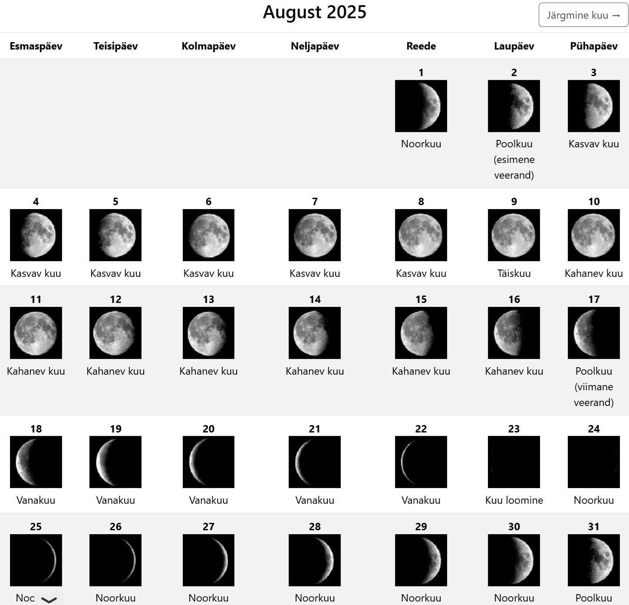Click the Esmaspäev column header
The width and height of the screenshot is (629, 605).
(36, 46)
